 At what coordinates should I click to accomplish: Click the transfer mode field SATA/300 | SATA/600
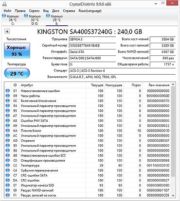tap(92, 58)
